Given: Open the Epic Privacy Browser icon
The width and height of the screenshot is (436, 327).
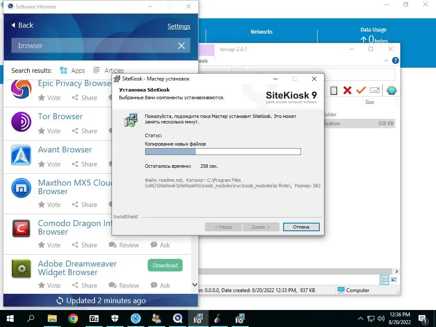Looking at the screenshot, I should (x=21, y=89).
